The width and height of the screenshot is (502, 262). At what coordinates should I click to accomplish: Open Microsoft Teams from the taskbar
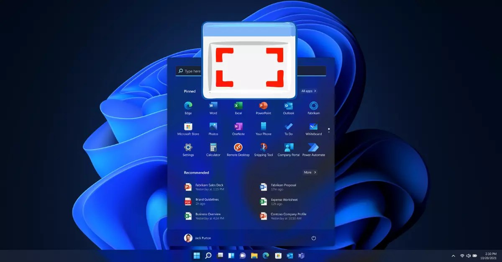[x=301, y=255]
